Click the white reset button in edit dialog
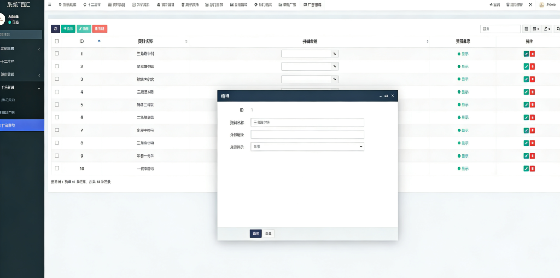This screenshot has height=278, width=560. tap(268, 233)
